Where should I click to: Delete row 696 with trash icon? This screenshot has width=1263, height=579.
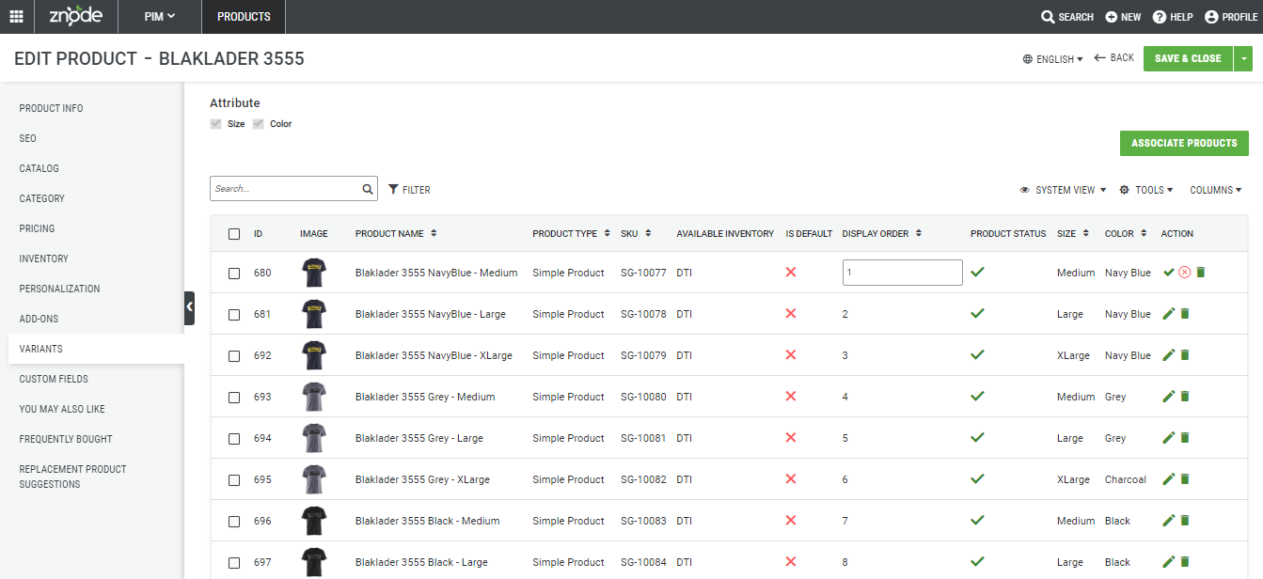click(x=1185, y=521)
